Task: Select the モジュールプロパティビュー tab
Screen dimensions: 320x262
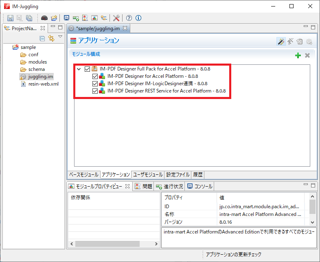Action: tap(99, 186)
